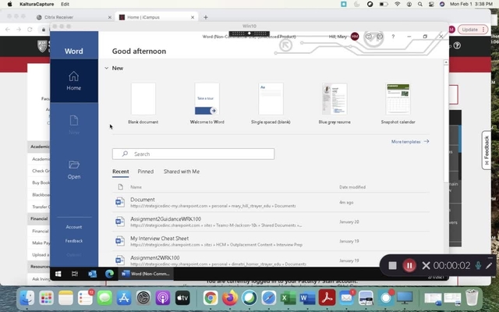Screen dimensions: 499x312
Task: Open the KalturaCapture menu
Action: [x=37, y=4]
